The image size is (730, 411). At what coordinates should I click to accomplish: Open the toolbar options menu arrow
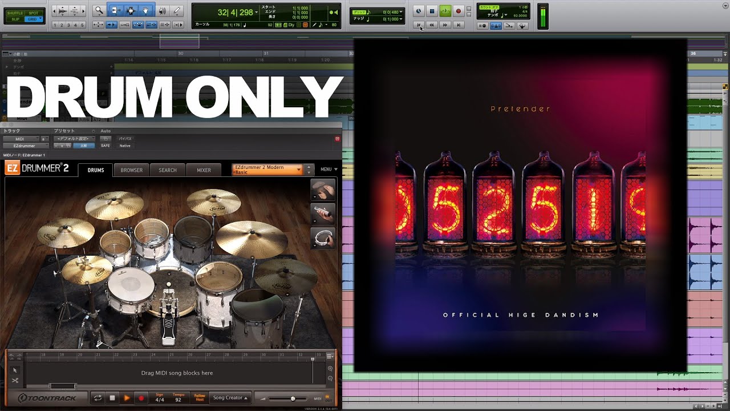click(725, 6)
